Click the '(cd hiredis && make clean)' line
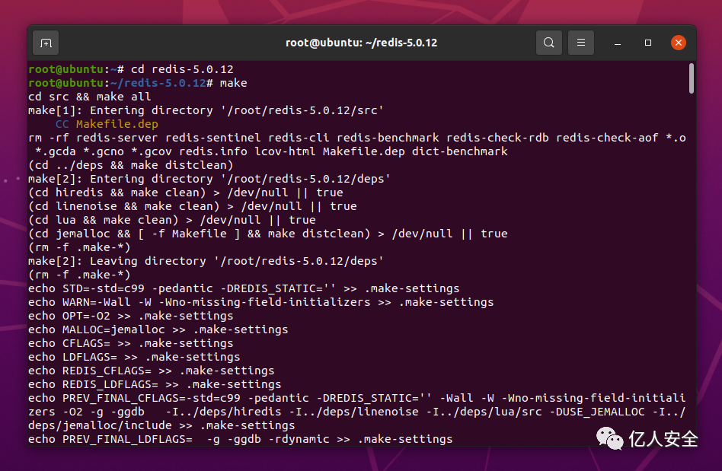 [x=186, y=193]
